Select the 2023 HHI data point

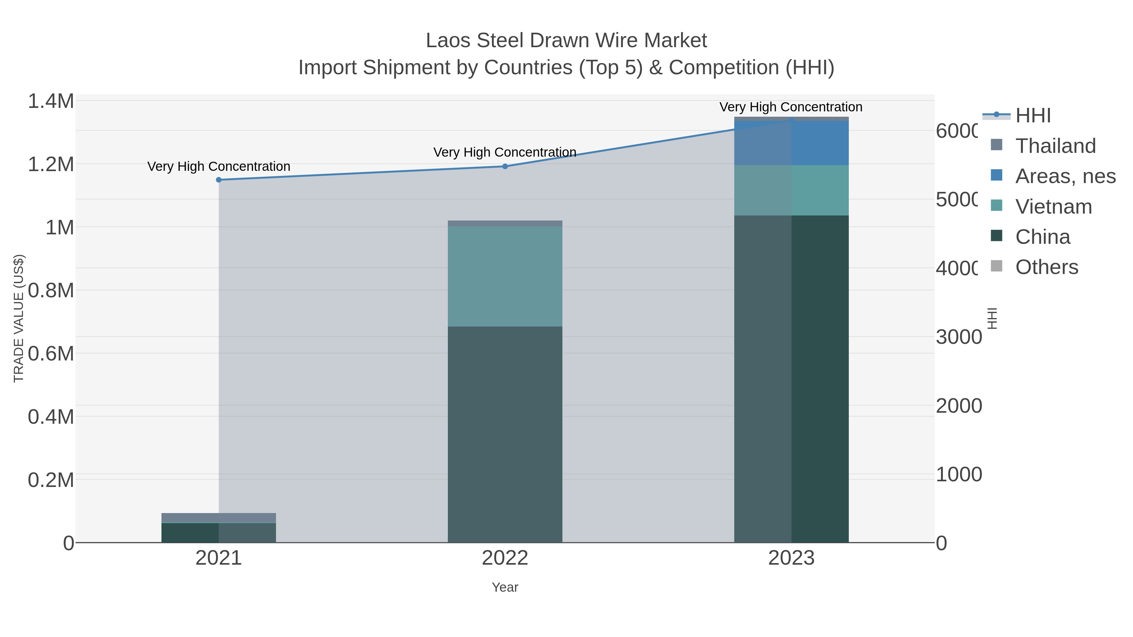pyautogui.click(x=791, y=120)
